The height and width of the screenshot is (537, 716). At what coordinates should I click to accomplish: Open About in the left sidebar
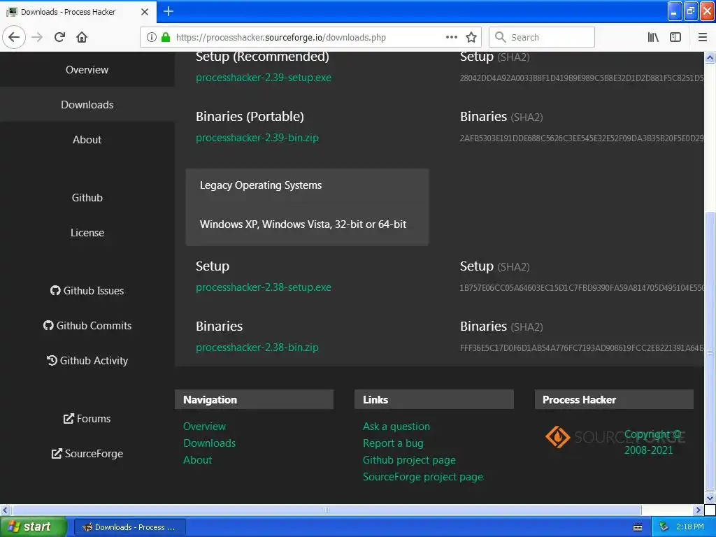(x=87, y=140)
